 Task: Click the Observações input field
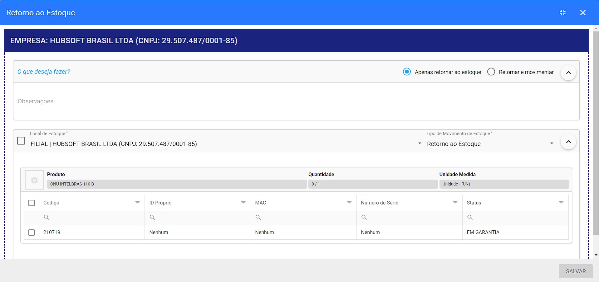point(296,101)
